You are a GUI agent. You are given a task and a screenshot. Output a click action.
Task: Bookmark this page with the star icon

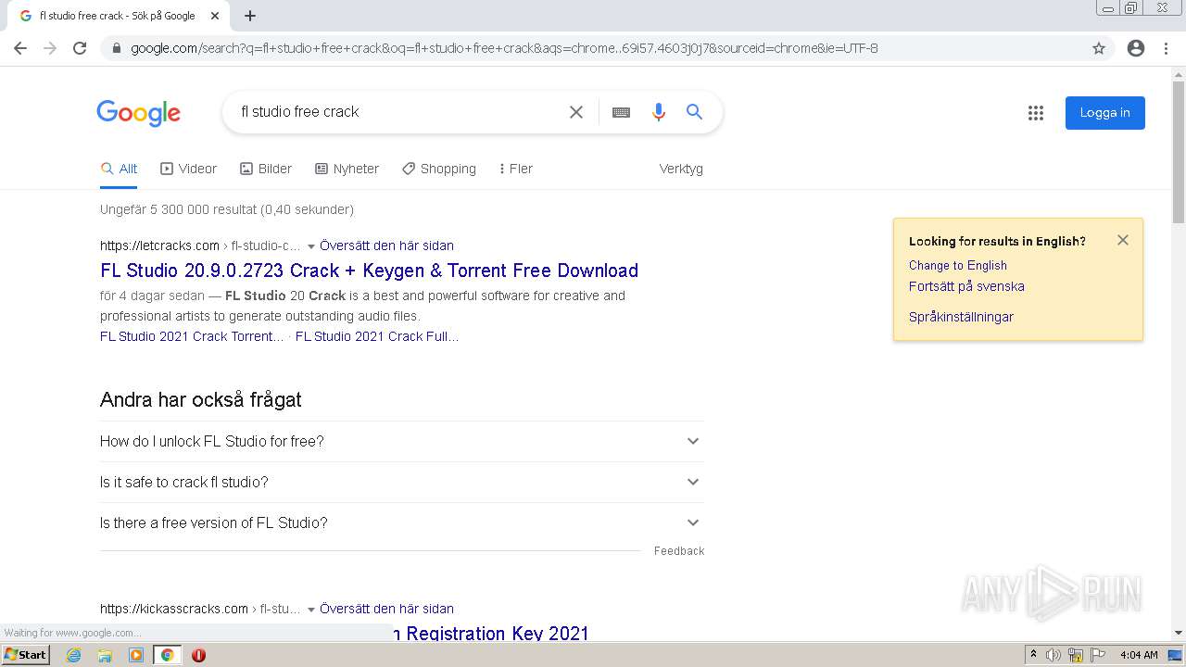[1099, 48]
